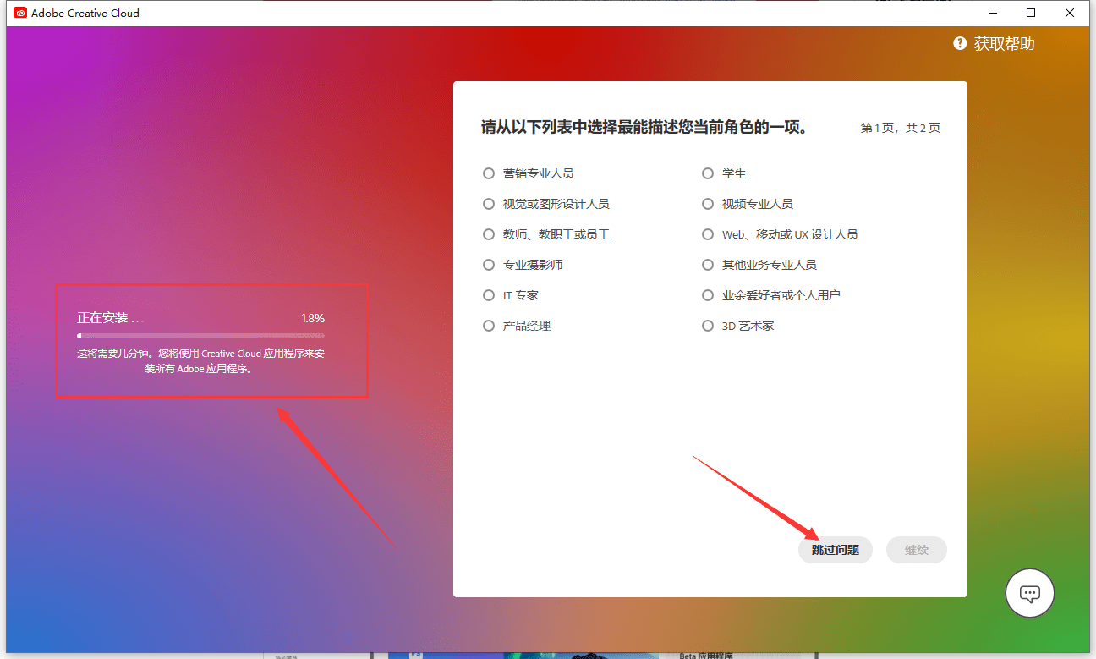Pick the 专业摄影师 option
This screenshot has height=659, width=1096.
click(x=489, y=265)
